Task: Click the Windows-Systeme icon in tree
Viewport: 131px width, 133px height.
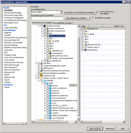Action: point(44,26)
